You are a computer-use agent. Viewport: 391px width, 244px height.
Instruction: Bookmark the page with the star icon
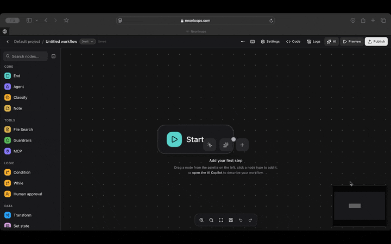click(x=66, y=21)
